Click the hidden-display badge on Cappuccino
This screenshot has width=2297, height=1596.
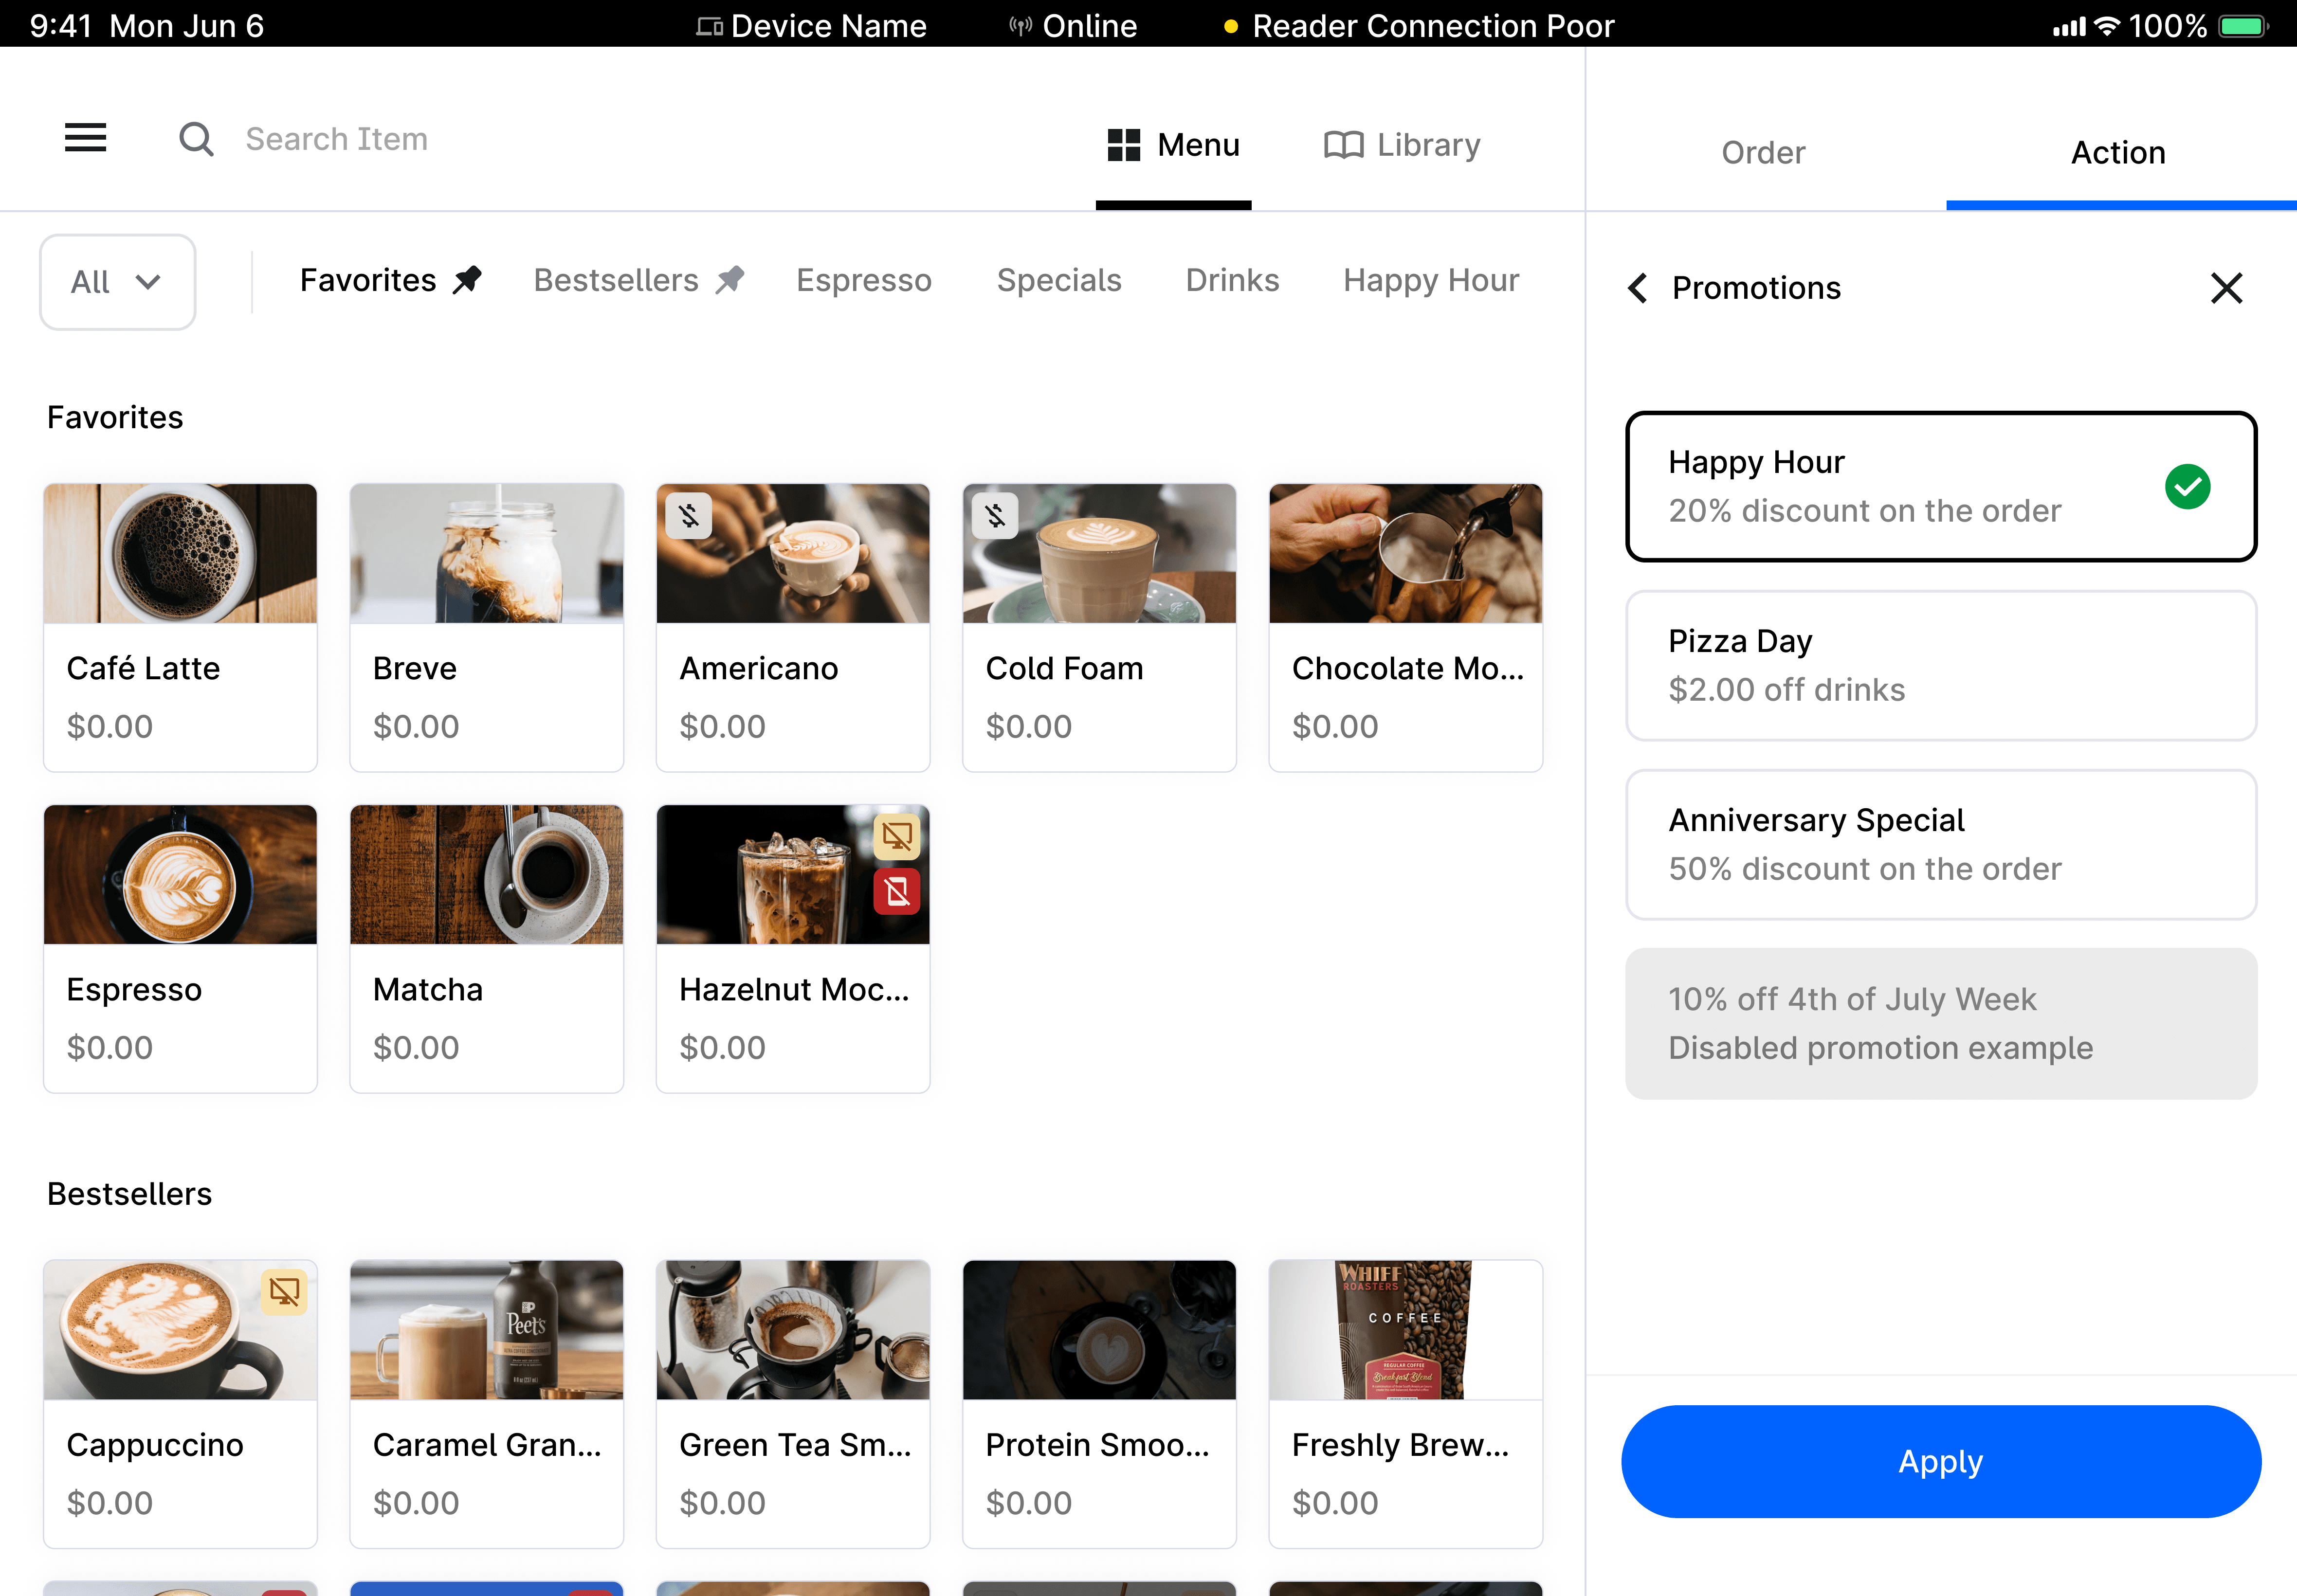coord(284,1291)
